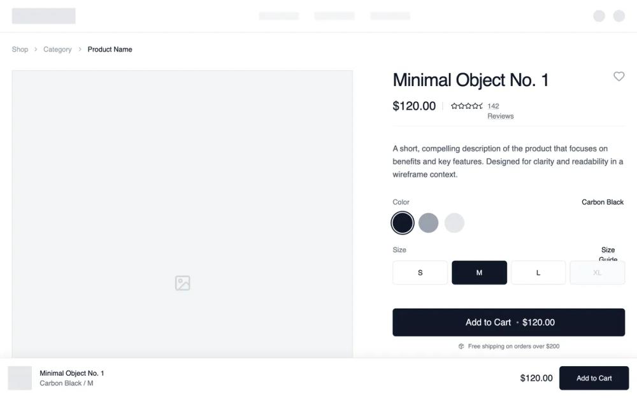The width and height of the screenshot is (637, 398).
Task: Select the disabled XL size option
Action: click(x=598, y=273)
